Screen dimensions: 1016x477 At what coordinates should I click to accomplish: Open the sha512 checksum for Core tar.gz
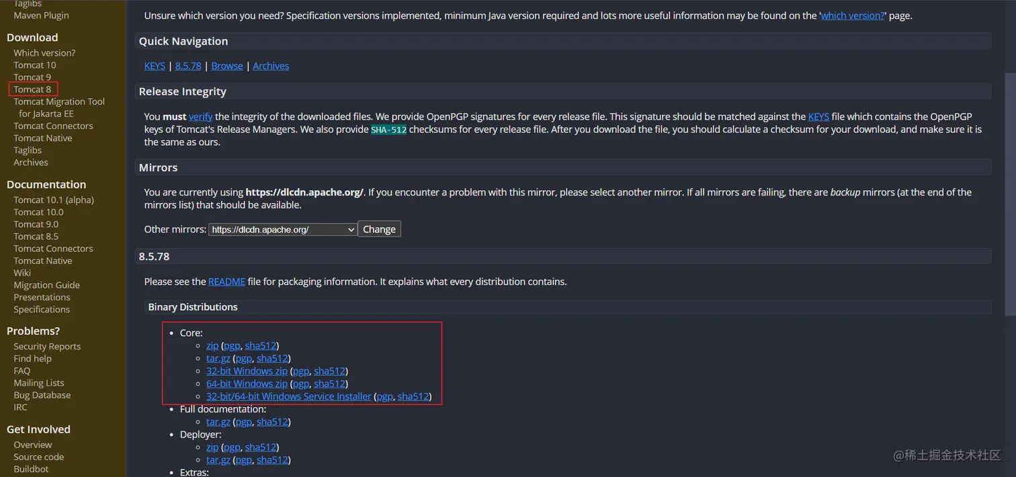pyautogui.click(x=272, y=358)
